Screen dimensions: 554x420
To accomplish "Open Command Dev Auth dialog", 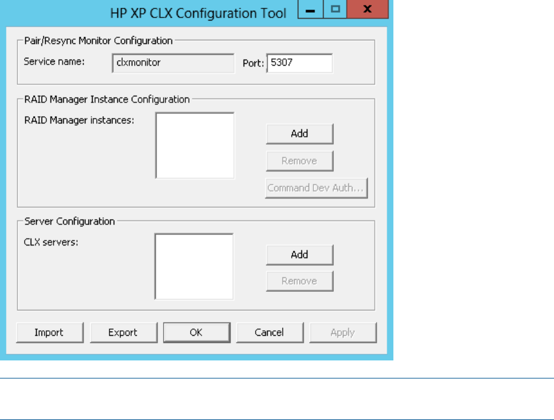I will point(316,188).
